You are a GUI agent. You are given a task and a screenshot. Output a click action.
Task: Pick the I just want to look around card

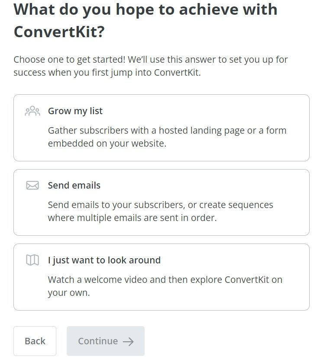(x=162, y=277)
